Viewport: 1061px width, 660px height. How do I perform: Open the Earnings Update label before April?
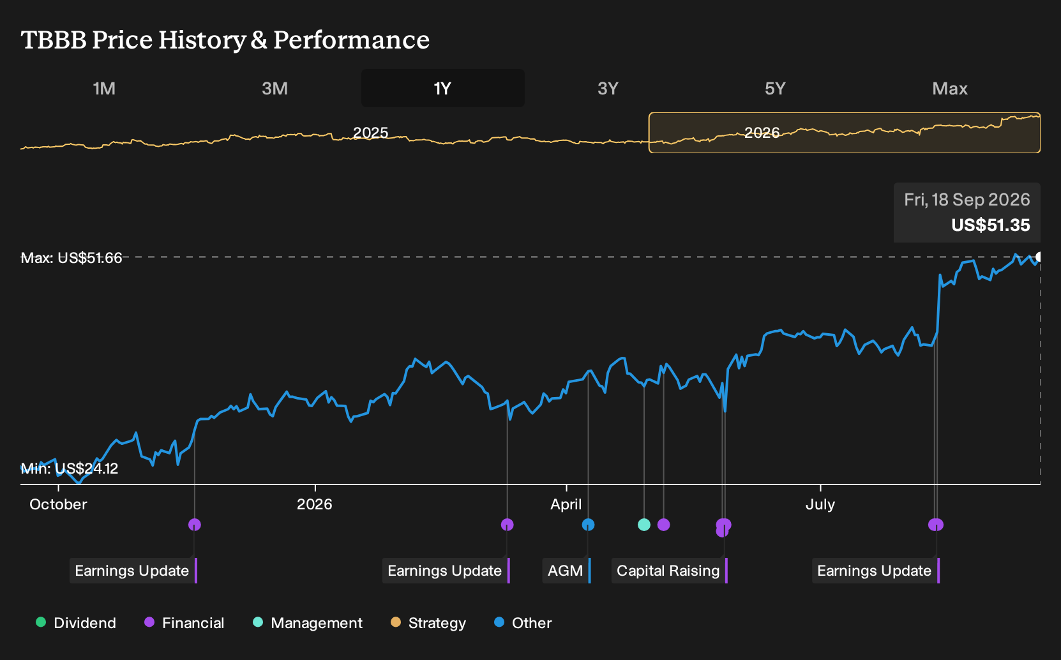coord(446,571)
